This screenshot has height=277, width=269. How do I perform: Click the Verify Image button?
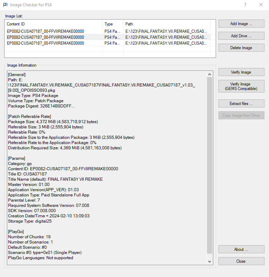241,72
